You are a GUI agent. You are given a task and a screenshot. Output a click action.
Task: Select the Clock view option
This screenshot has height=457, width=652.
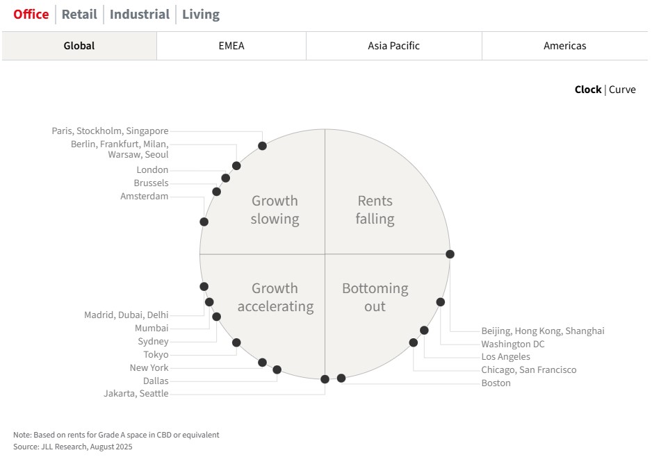587,90
